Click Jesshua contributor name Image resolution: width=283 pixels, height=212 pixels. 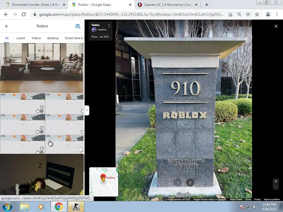pos(102,30)
